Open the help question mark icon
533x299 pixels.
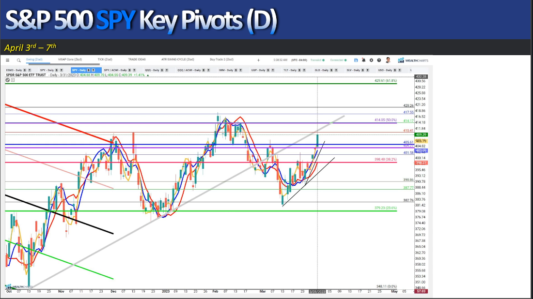pos(379,60)
